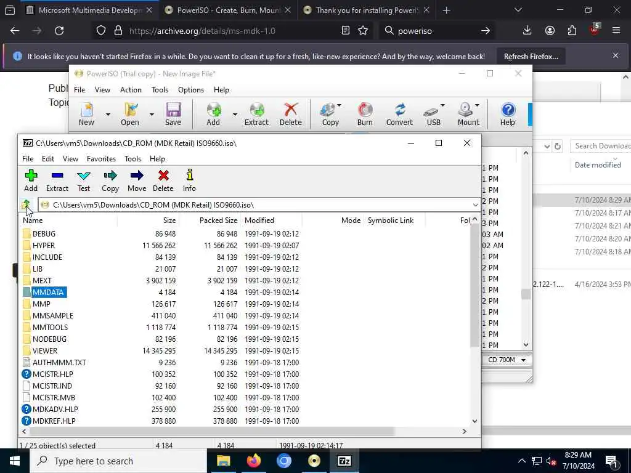Viewport: 631px width, 473px height.
Task: Click Refresh Firefox button
Action: tap(531, 57)
